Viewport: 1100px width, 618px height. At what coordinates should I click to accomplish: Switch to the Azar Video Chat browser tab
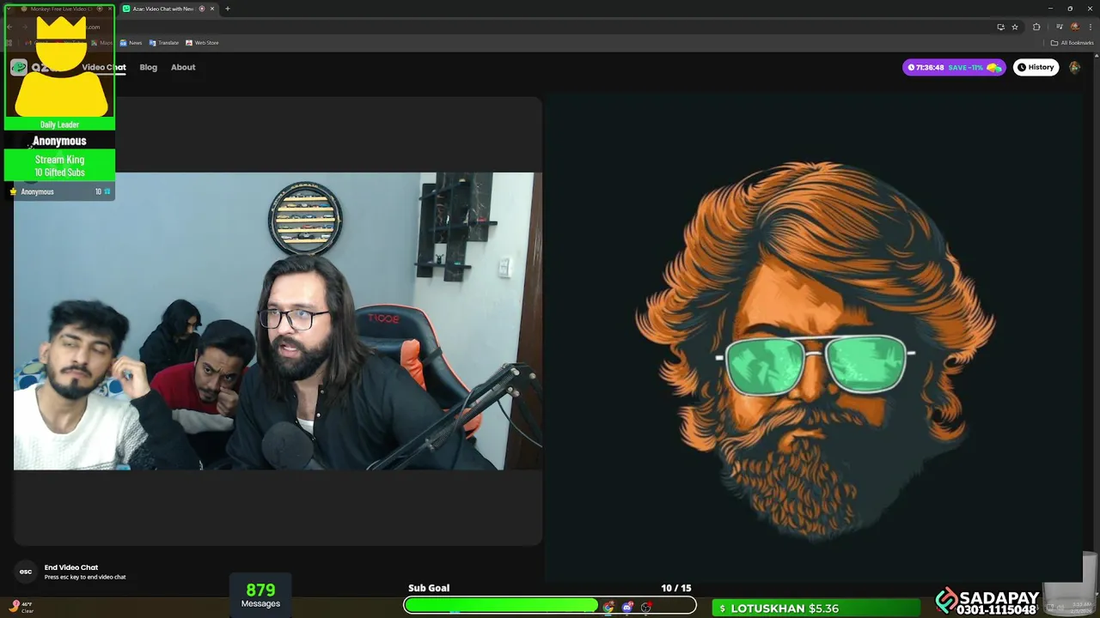pos(168,9)
